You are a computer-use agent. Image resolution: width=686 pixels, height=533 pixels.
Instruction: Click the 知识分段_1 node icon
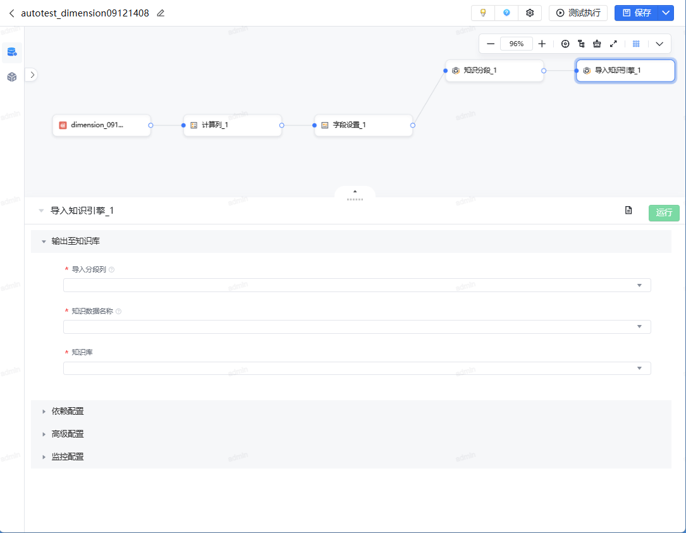coord(455,70)
